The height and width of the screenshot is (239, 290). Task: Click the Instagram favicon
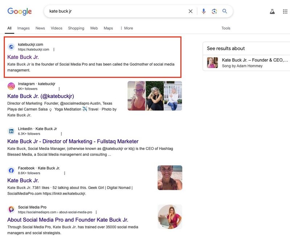[x=11, y=86]
